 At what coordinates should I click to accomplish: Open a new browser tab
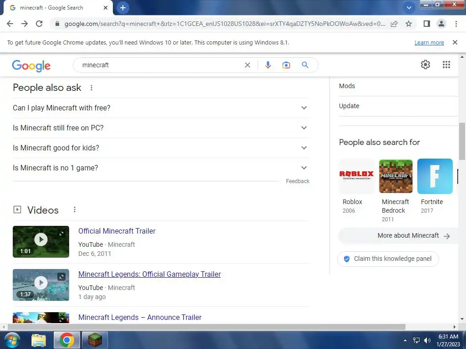point(123,8)
